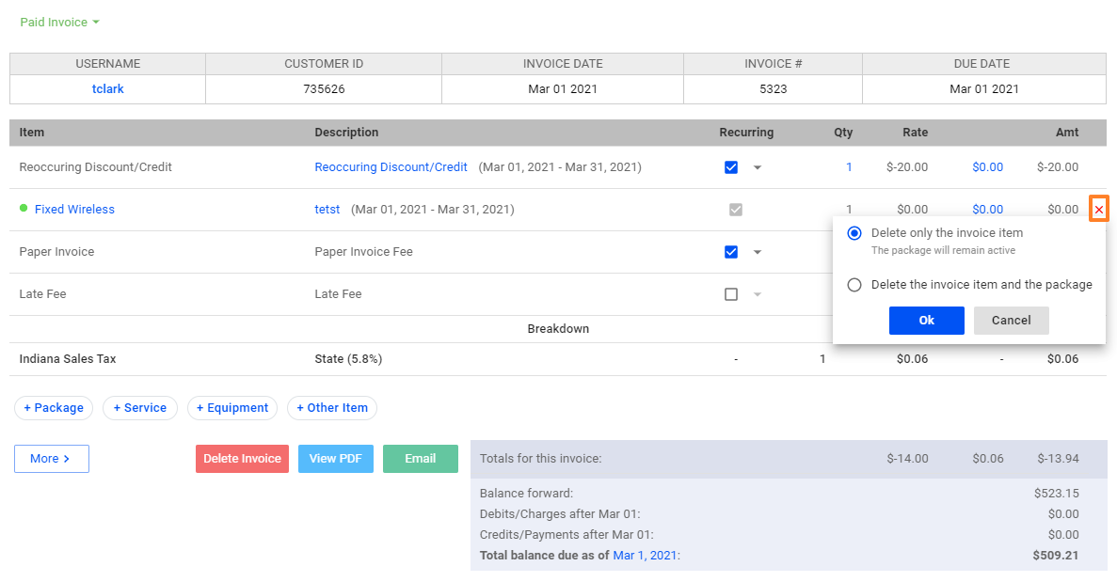Click the Balance forward amount $523.15
This screenshot has width=1117, height=582.
(1057, 493)
